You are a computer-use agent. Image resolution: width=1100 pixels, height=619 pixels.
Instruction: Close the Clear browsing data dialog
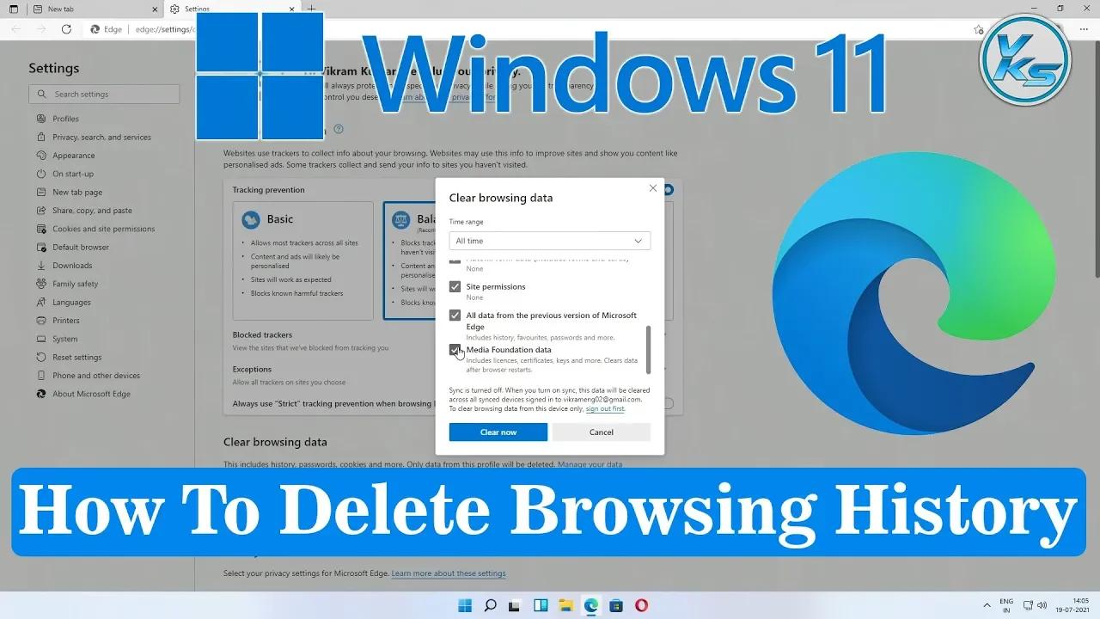coord(652,188)
